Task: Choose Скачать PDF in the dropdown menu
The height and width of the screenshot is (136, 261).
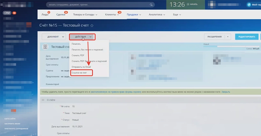Action: coord(78,55)
